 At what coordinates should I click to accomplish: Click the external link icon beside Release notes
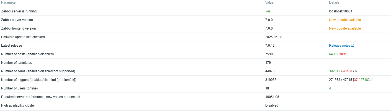click(353, 46)
